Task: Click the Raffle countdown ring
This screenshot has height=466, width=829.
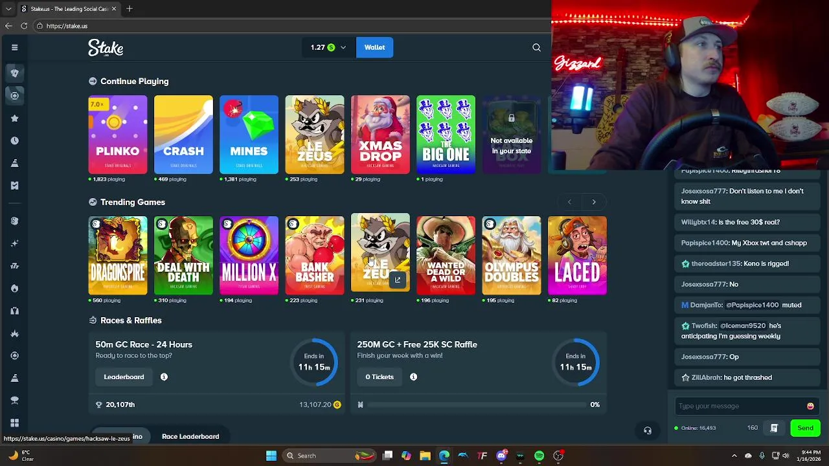Action: (x=576, y=362)
